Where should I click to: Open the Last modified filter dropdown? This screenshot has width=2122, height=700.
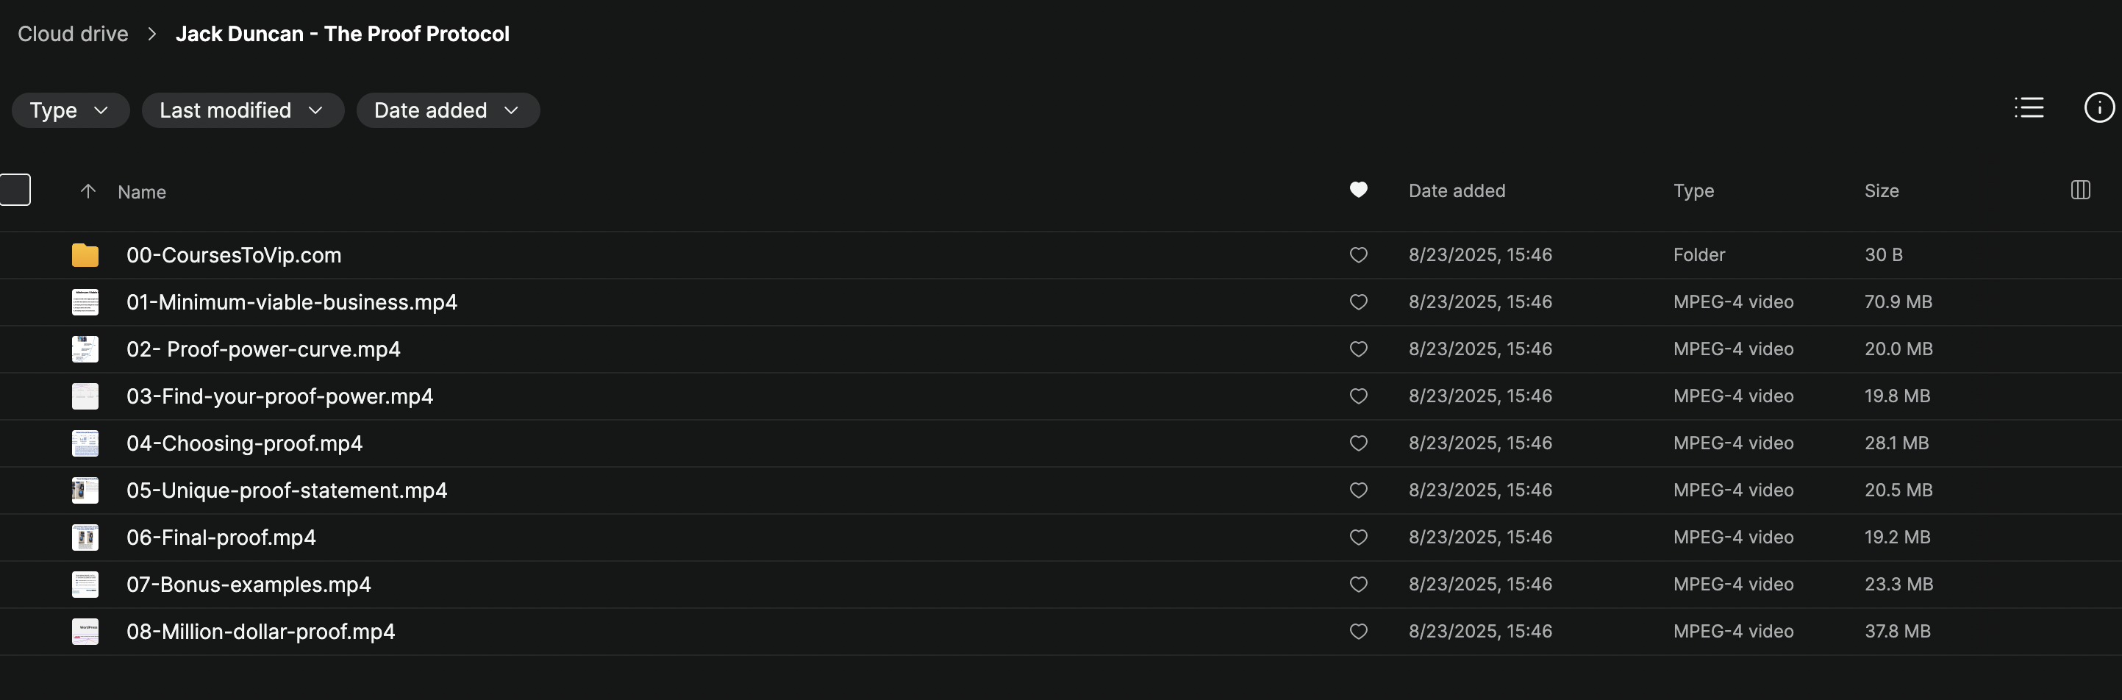pos(242,110)
